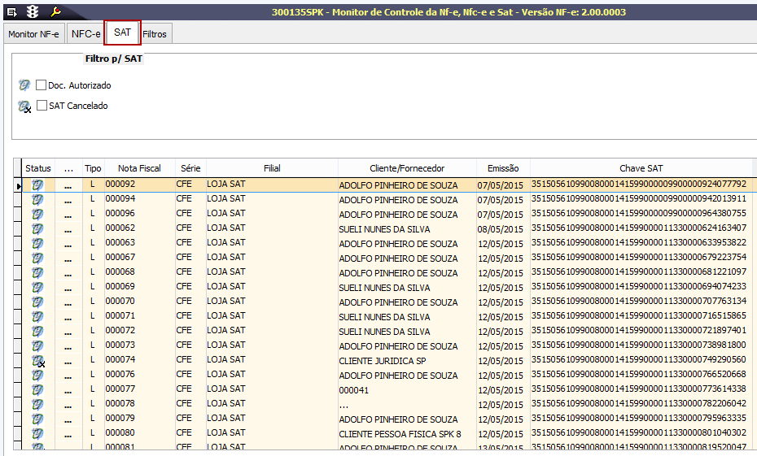Go to the Filtros tab
The height and width of the screenshot is (456, 757).
point(155,34)
